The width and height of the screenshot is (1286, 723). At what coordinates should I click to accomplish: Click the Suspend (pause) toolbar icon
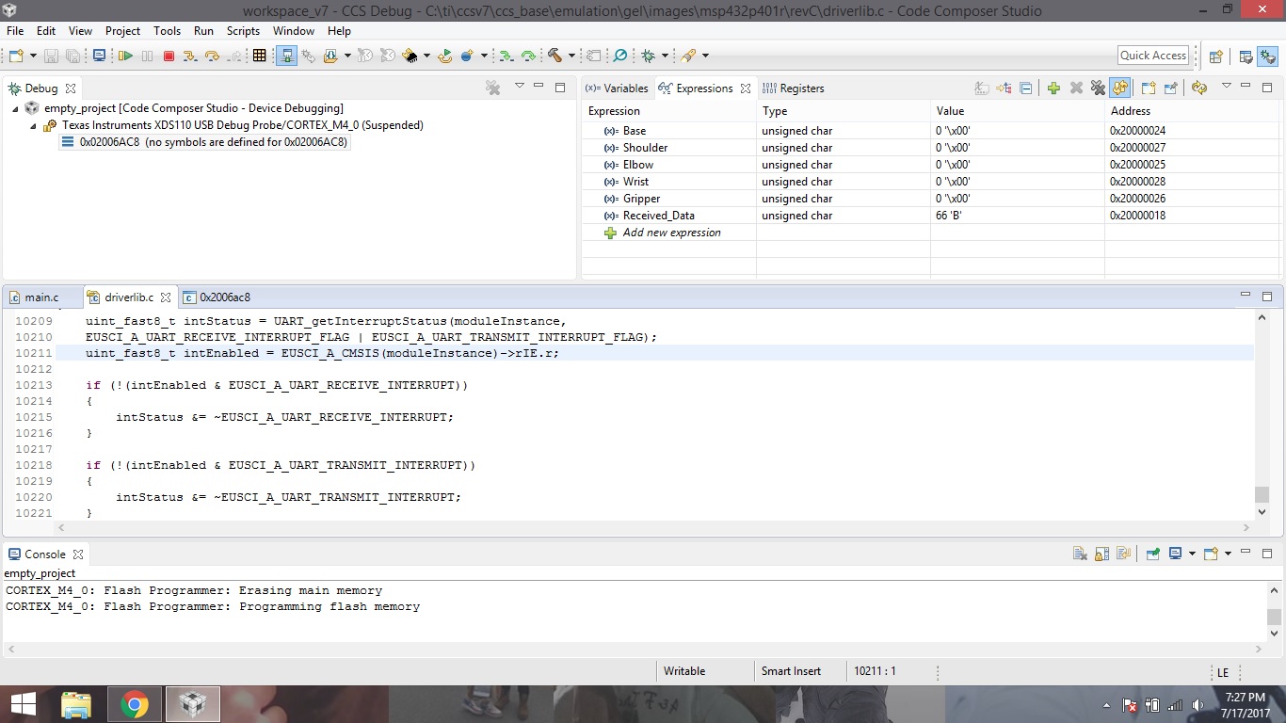[x=147, y=56]
